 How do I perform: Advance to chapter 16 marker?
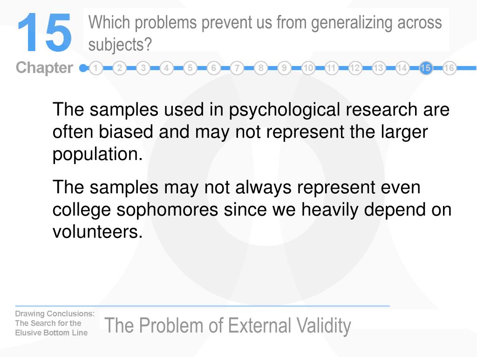[x=449, y=68]
